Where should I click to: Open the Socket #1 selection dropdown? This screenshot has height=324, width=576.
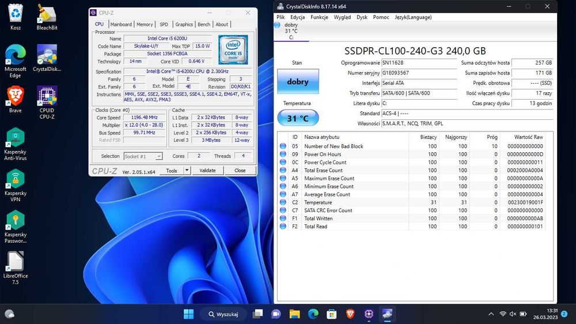[x=143, y=156]
